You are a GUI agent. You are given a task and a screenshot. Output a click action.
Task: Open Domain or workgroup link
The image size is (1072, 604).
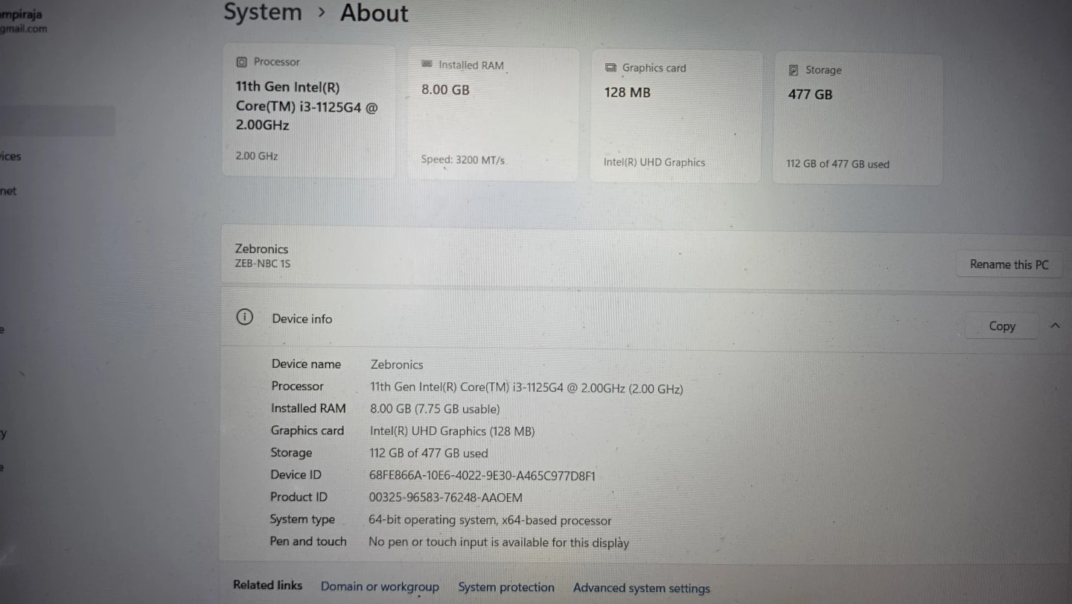[380, 587]
